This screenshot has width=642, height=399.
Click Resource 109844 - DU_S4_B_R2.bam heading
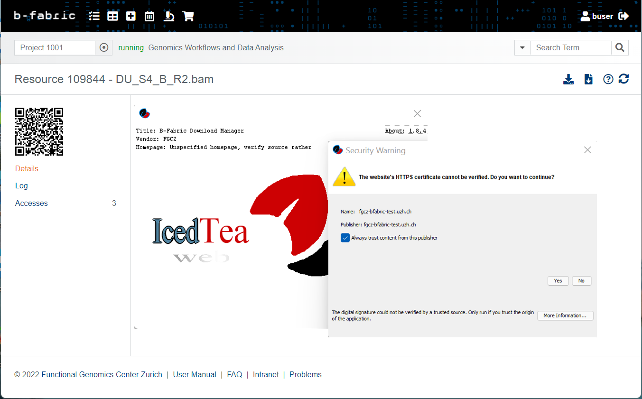(x=114, y=79)
